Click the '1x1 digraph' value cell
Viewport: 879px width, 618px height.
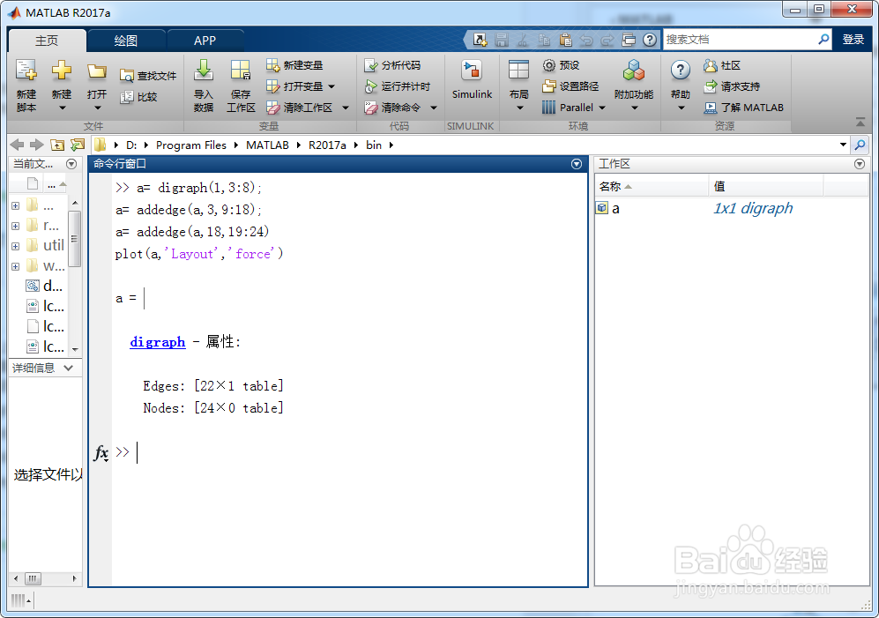753,209
